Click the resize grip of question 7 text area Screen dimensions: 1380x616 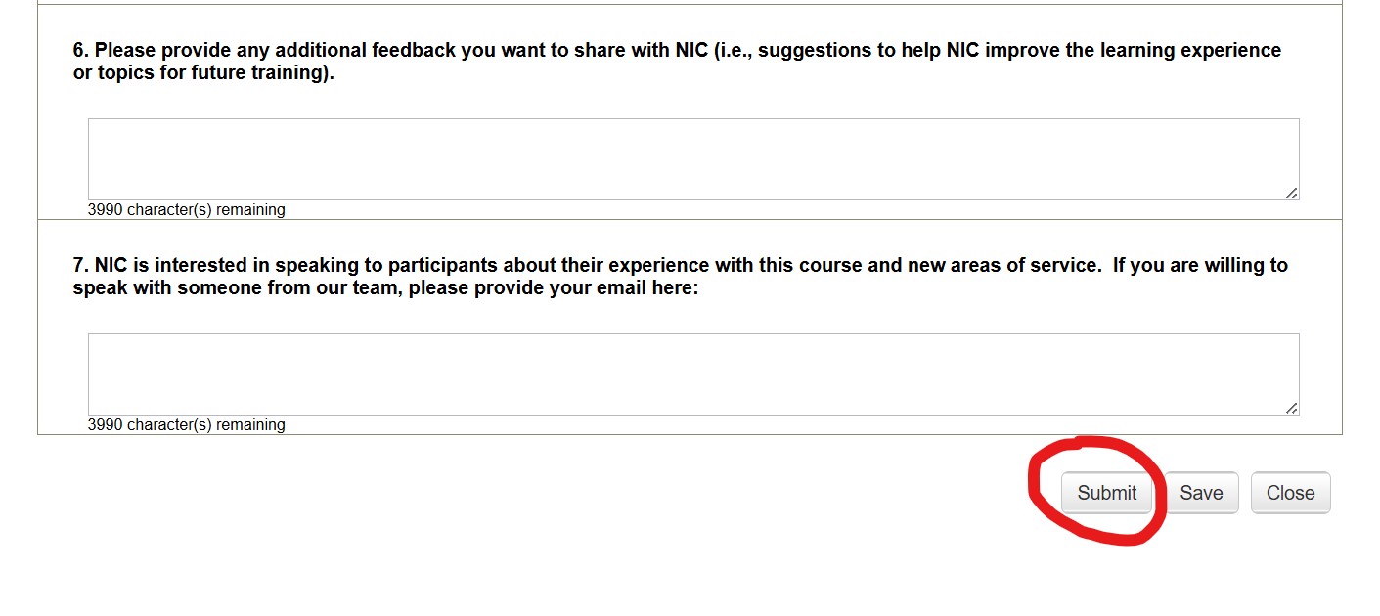tap(1293, 408)
